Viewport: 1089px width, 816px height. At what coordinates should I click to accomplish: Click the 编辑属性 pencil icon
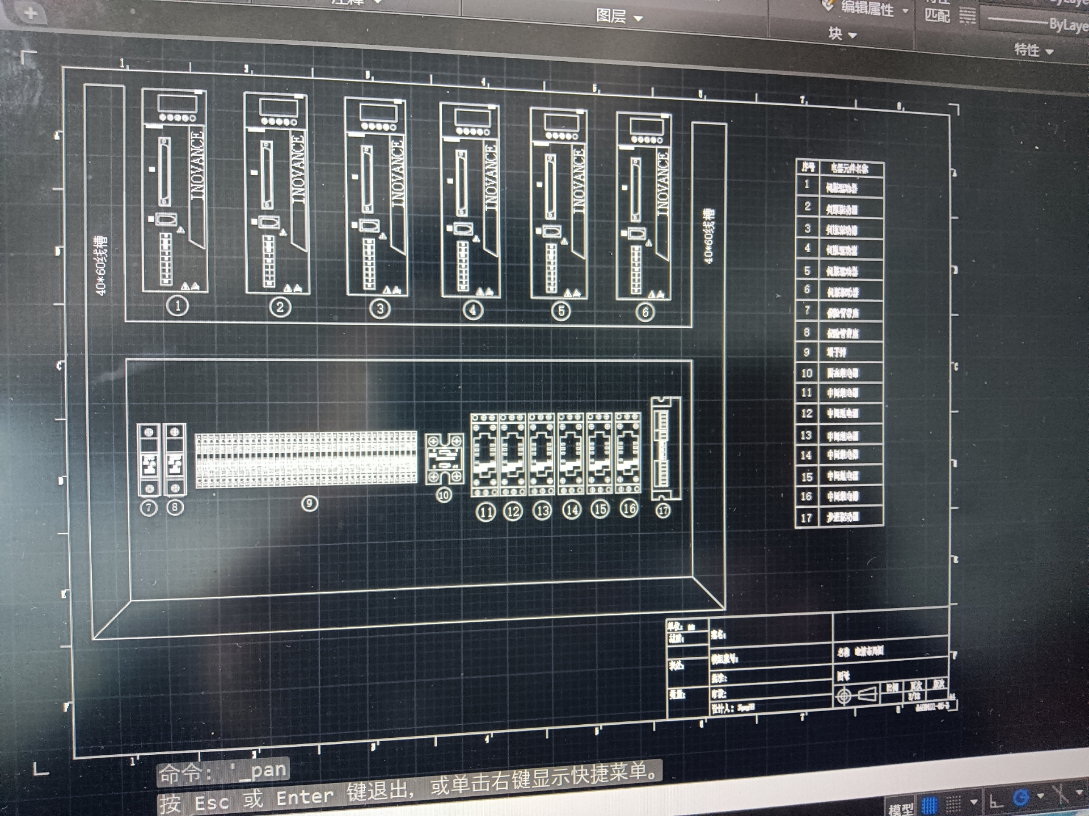pos(828,6)
